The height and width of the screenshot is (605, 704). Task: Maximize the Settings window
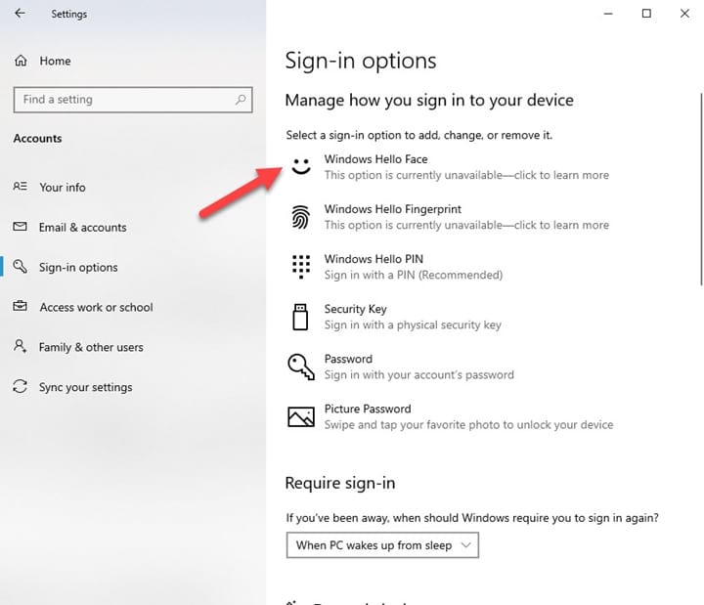646,14
